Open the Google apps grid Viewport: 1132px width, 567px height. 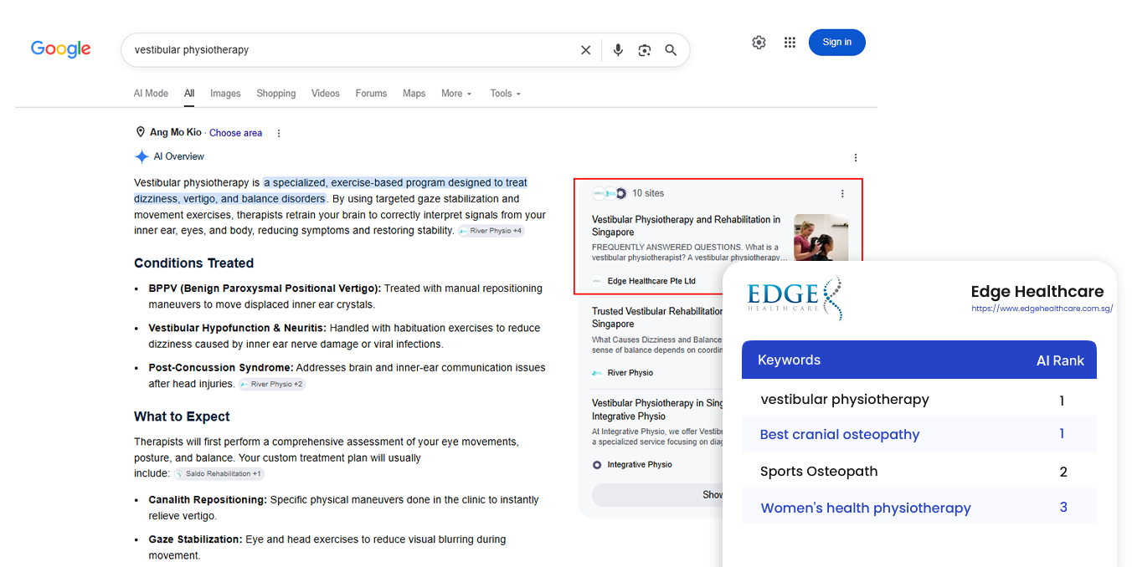click(790, 43)
